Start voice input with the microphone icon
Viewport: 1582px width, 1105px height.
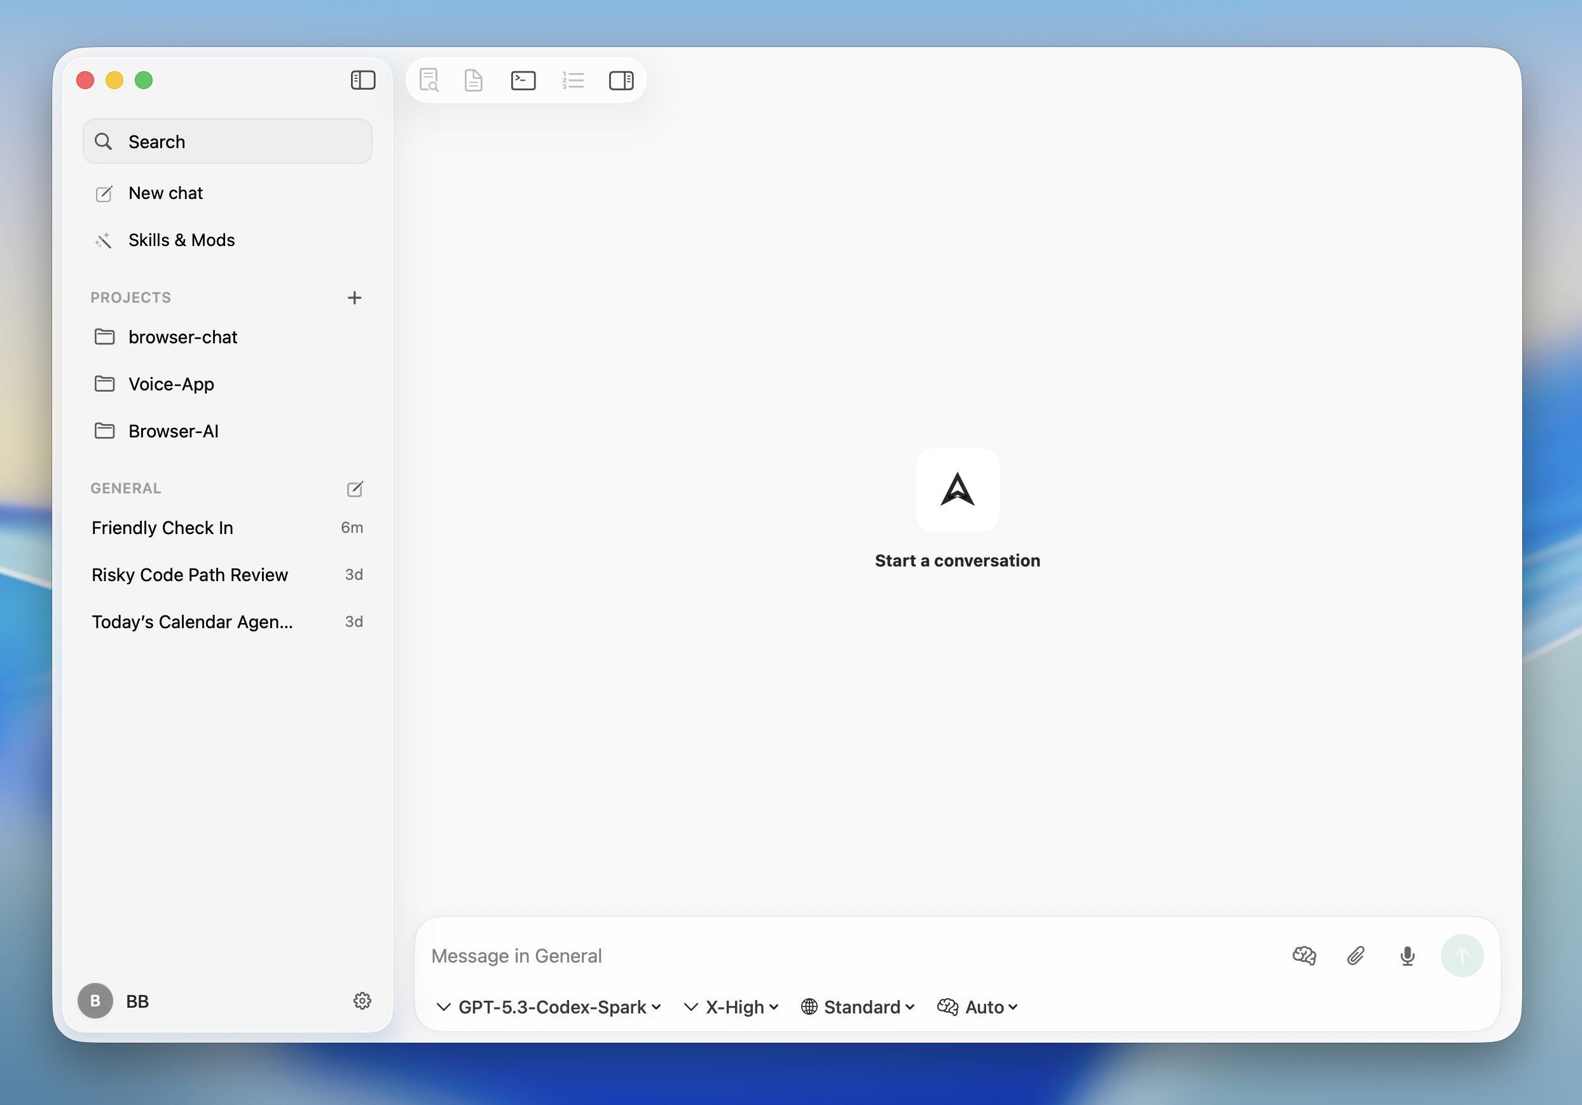coord(1407,956)
